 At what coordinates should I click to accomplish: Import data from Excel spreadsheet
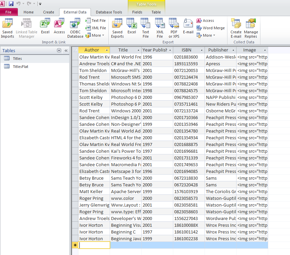click(45, 26)
